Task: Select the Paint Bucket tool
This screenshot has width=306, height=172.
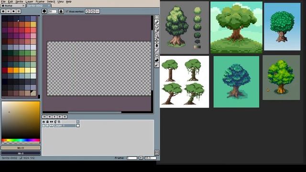Action: tap(157, 46)
